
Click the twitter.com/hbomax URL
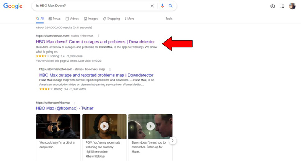53,102
